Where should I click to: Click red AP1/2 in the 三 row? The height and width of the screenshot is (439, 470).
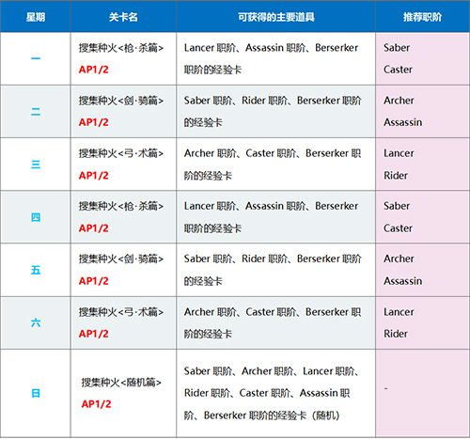click(x=94, y=176)
